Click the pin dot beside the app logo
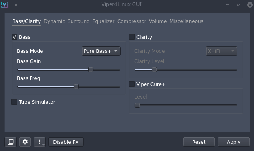This screenshot has width=254, height=151. coord(16,5)
